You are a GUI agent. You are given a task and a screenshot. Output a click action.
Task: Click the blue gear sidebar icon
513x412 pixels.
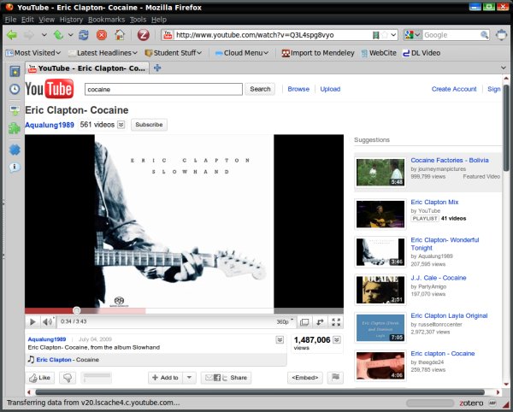pyautogui.click(x=15, y=150)
